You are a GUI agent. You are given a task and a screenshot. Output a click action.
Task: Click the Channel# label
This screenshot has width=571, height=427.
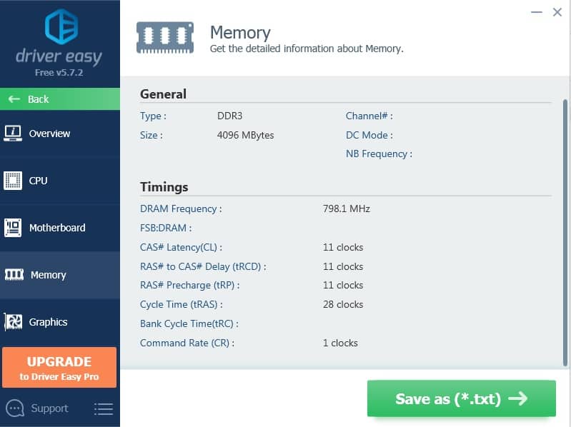click(x=369, y=116)
